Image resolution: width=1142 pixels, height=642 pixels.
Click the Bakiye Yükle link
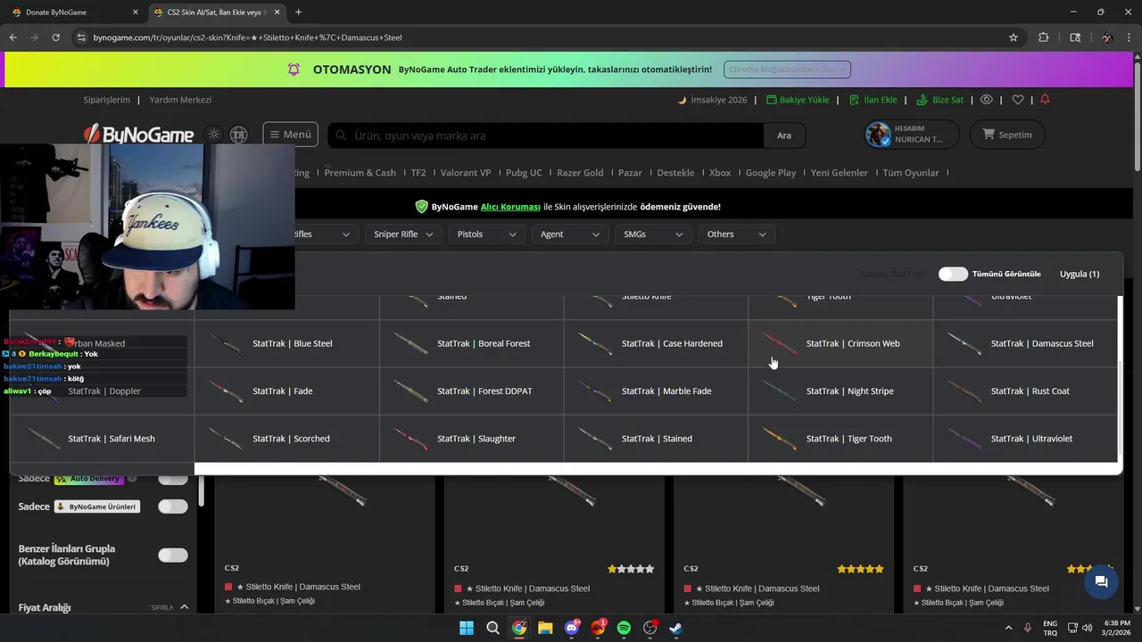pos(798,100)
